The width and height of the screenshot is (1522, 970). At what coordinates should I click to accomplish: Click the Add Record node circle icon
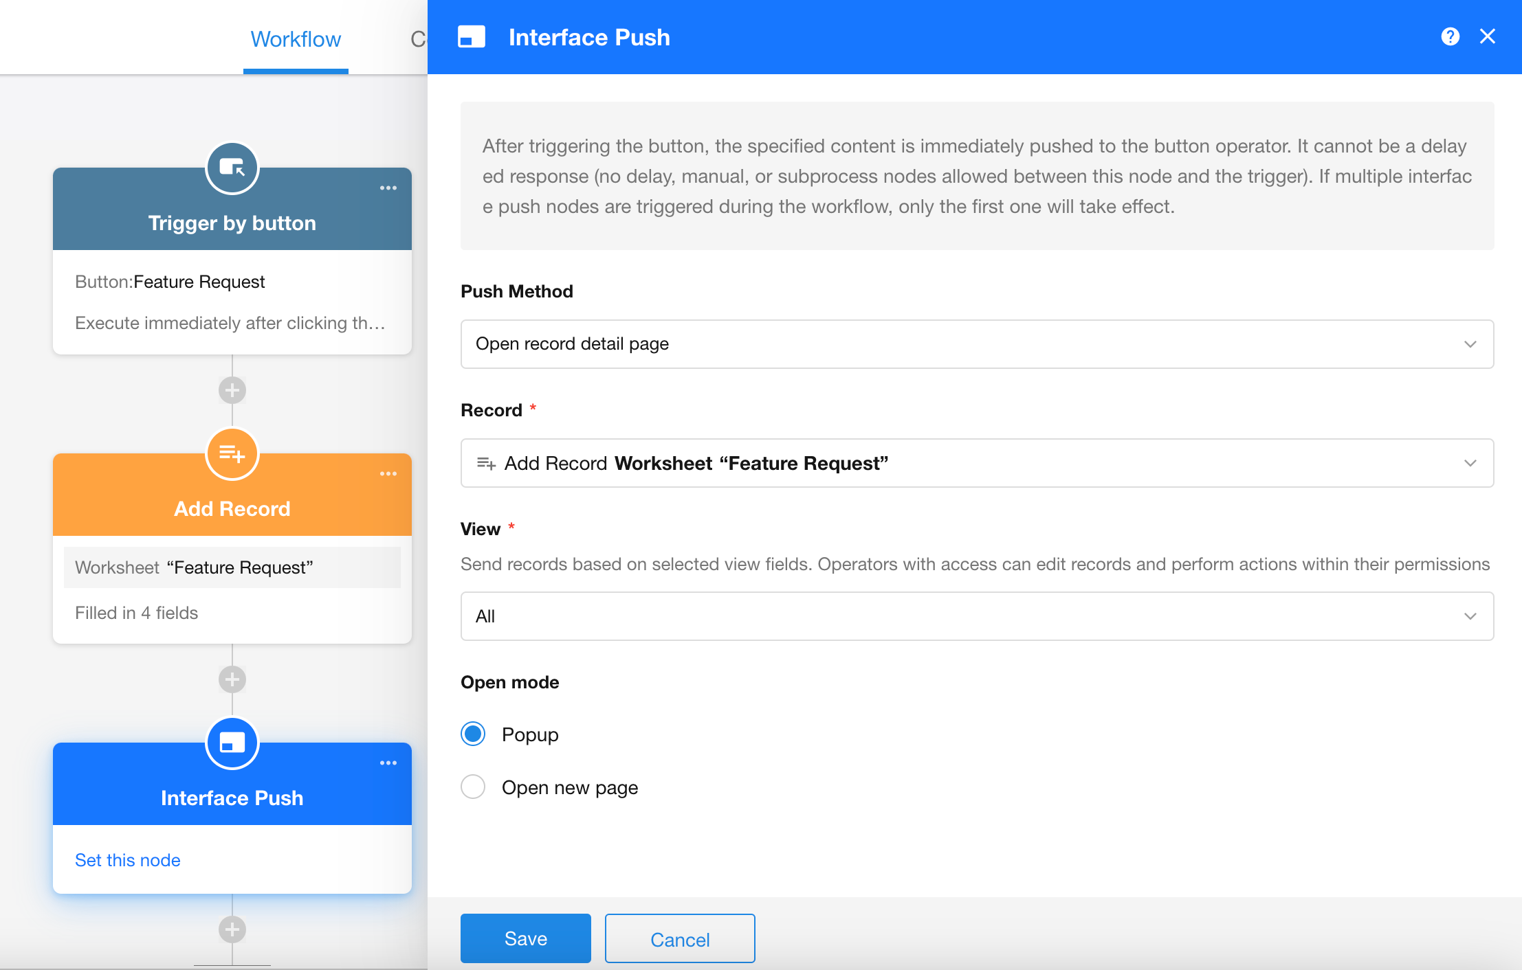coord(232,454)
